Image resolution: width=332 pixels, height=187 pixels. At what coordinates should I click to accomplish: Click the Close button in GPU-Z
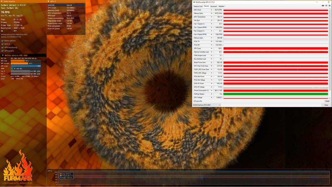[x=326, y=105]
